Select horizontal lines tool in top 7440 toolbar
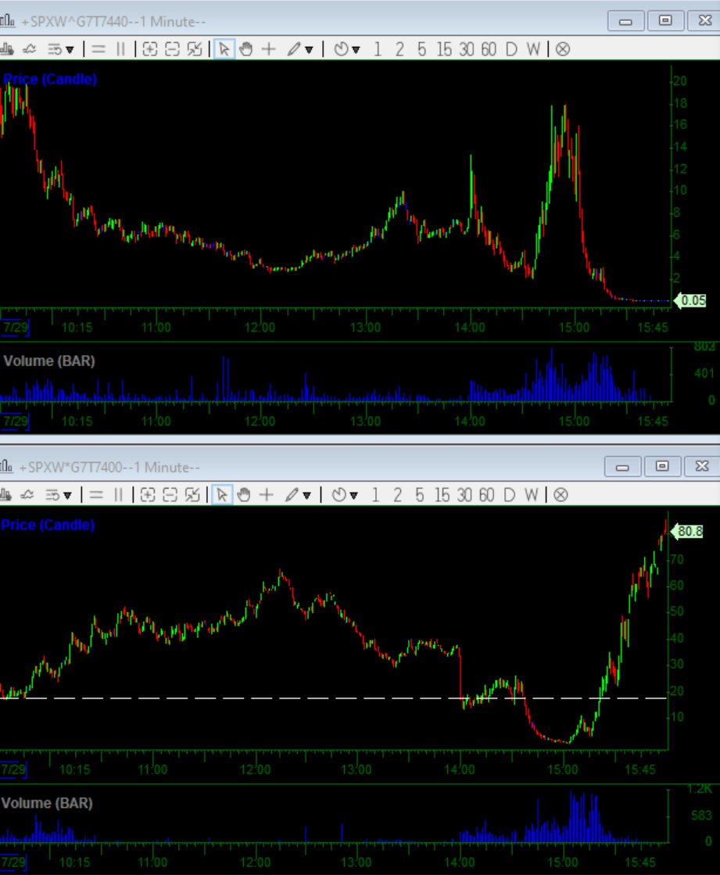Screen dimensions: 720x875 [99, 49]
